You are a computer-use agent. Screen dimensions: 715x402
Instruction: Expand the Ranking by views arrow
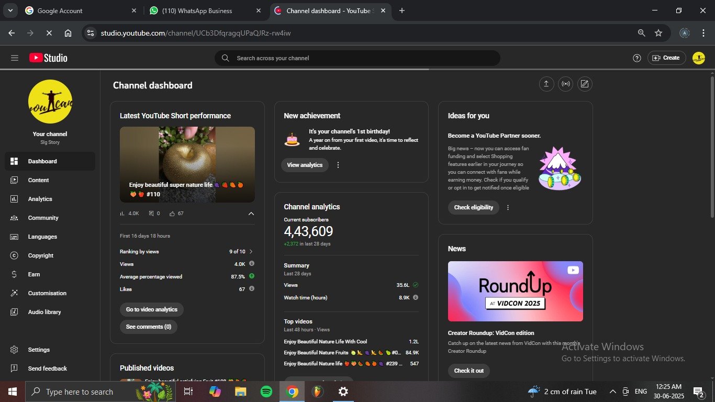(x=251, y=252)
